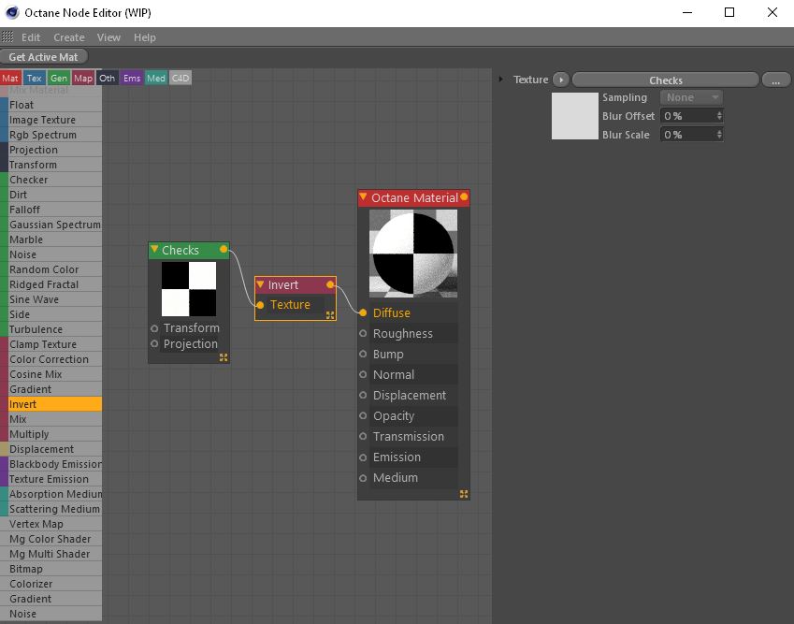Image resolution: width=794 pixels, height=624 pixels.
Task: Open the Create menu
Action: point(69,37)
